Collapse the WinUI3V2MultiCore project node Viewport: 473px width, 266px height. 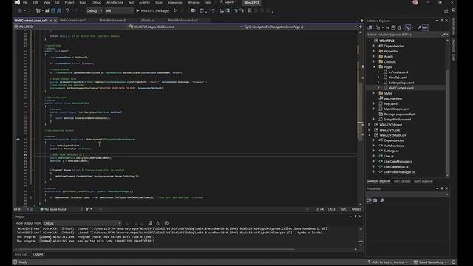click(x=370, y=135)
